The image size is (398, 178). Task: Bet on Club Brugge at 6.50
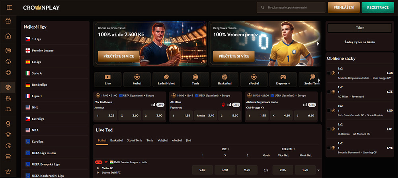[305, 115]
